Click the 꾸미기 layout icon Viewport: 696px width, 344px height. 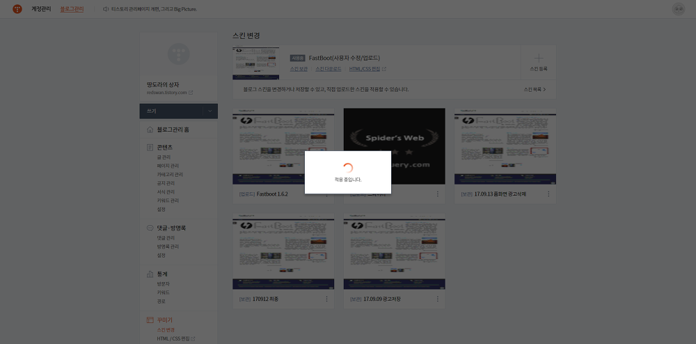coord(150,320)
